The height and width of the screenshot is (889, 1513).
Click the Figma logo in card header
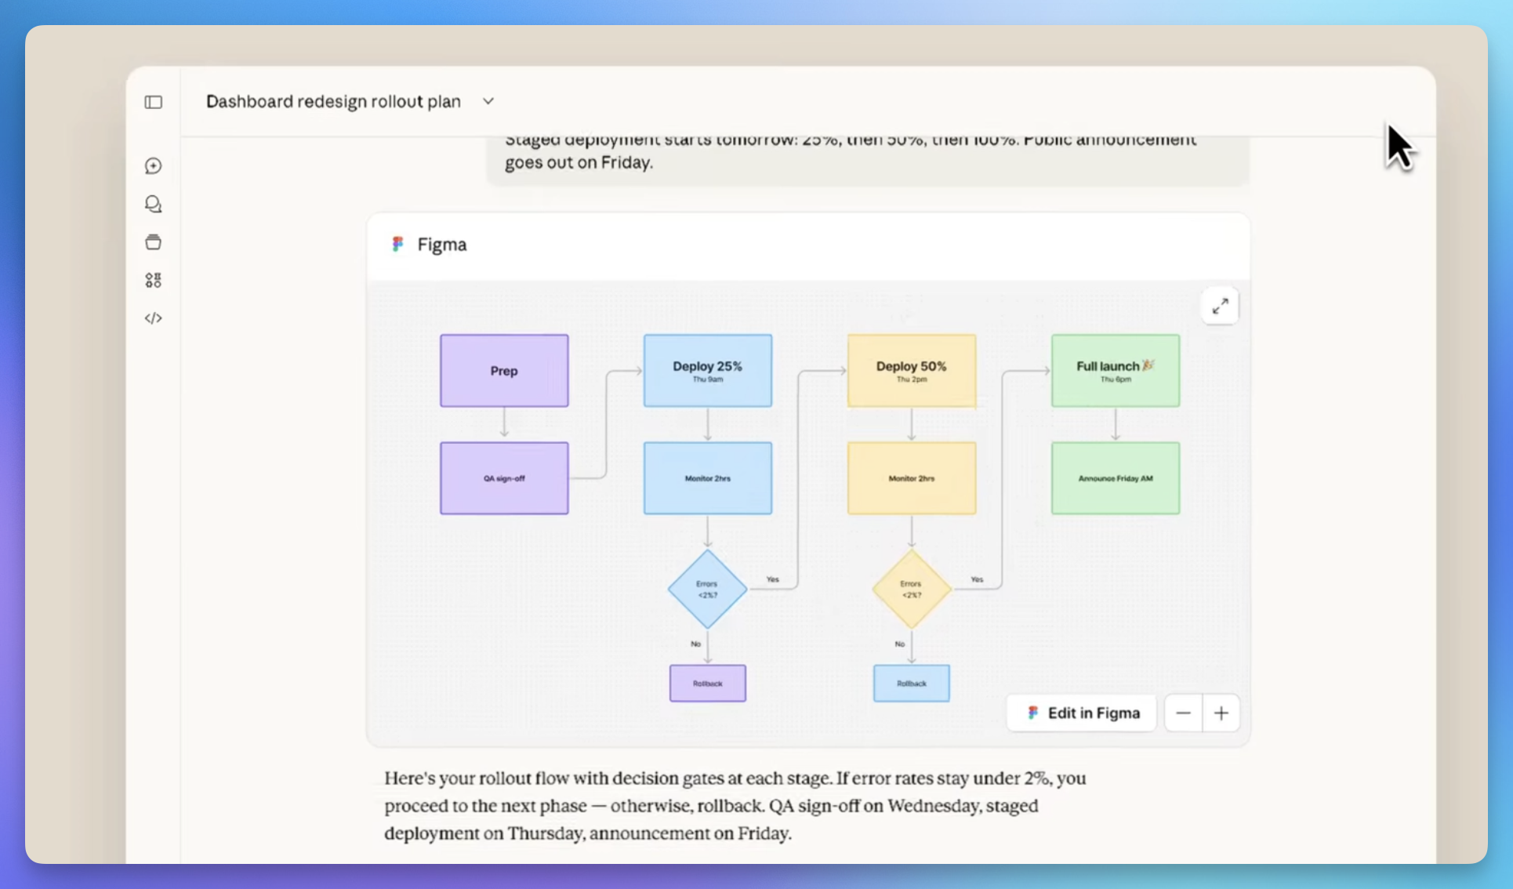pos(398,245)
